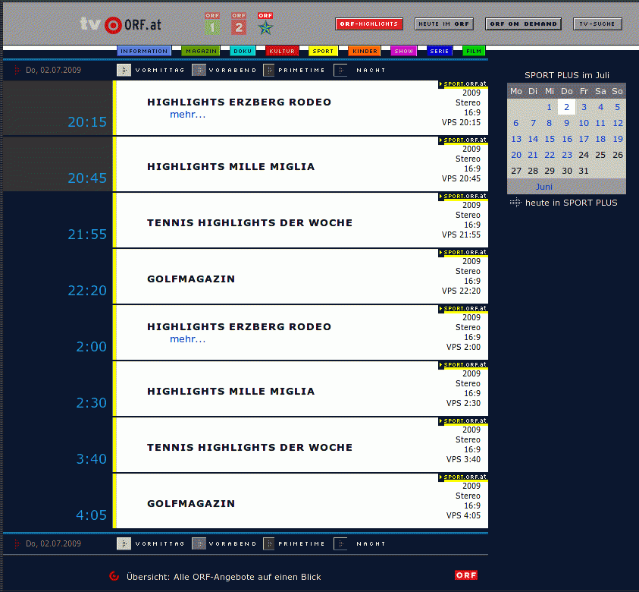Click the bottom Nacht time-slot icon
639x592 pixels.
[340, 543]
